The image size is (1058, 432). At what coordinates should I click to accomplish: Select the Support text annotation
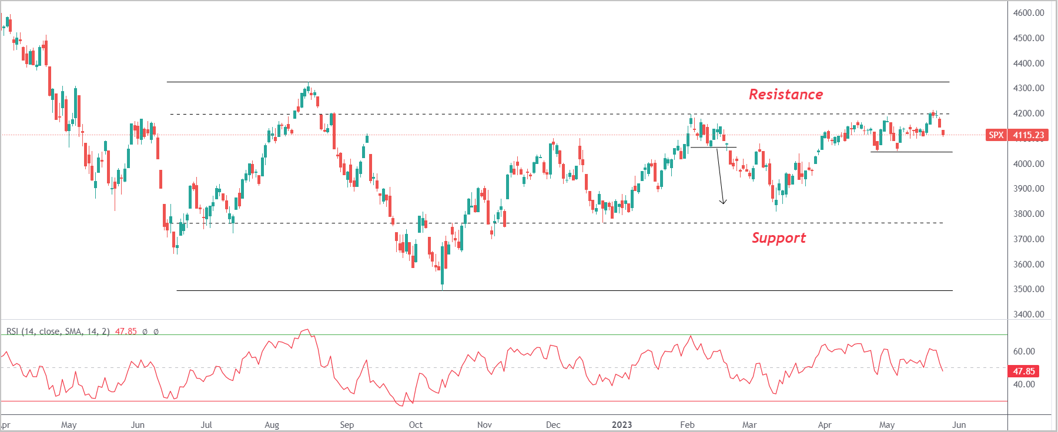pos(779,238)
